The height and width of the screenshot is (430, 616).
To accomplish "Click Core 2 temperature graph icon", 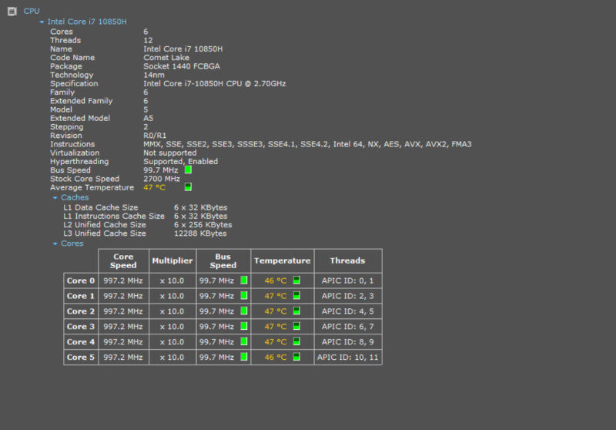I will click(296, 311).
